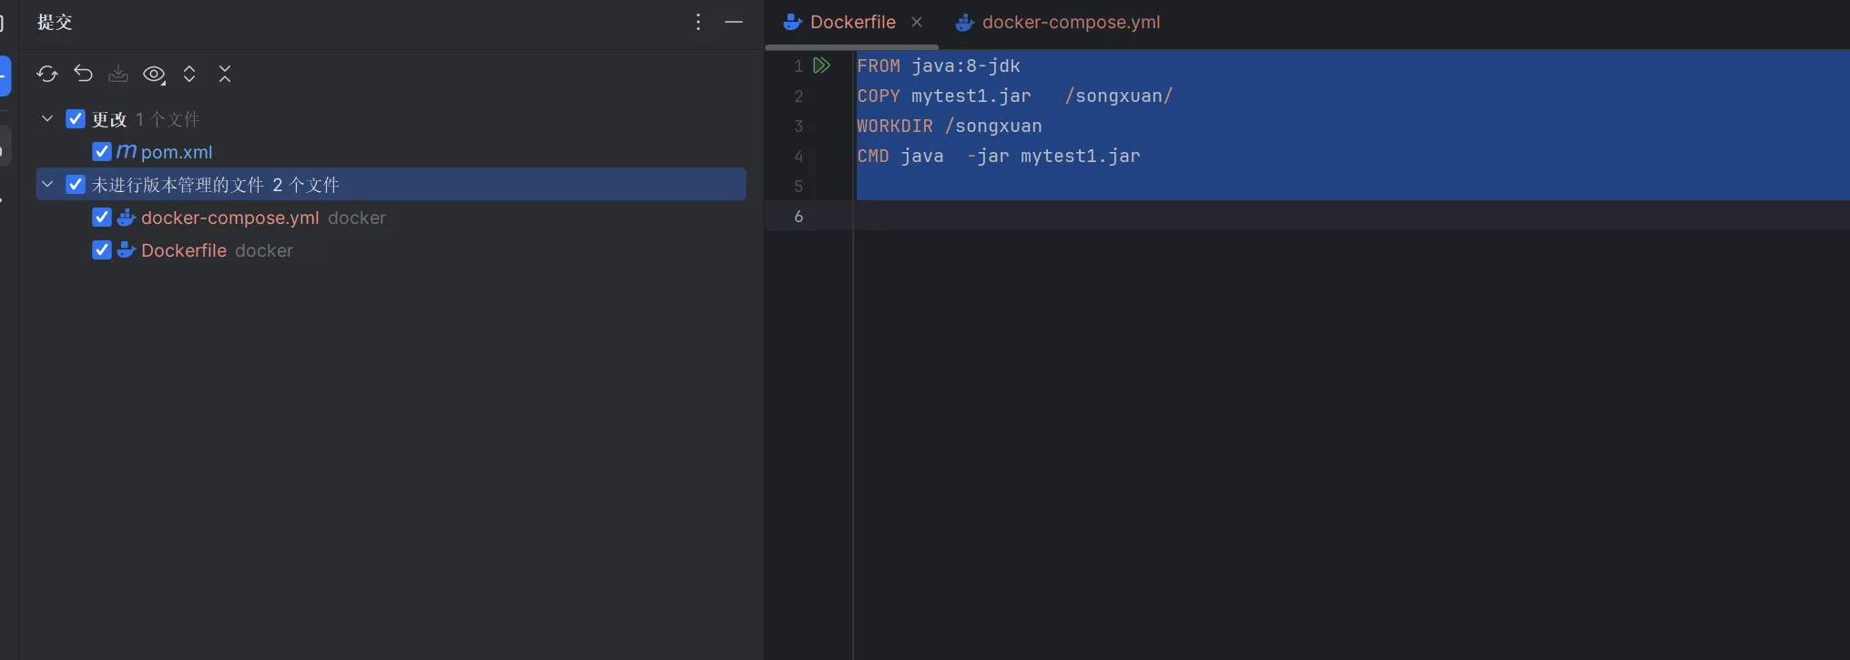Screen dimensions: 1850x660
Task: Toggle the Dockerfile file checkbox
Action: 102,250
